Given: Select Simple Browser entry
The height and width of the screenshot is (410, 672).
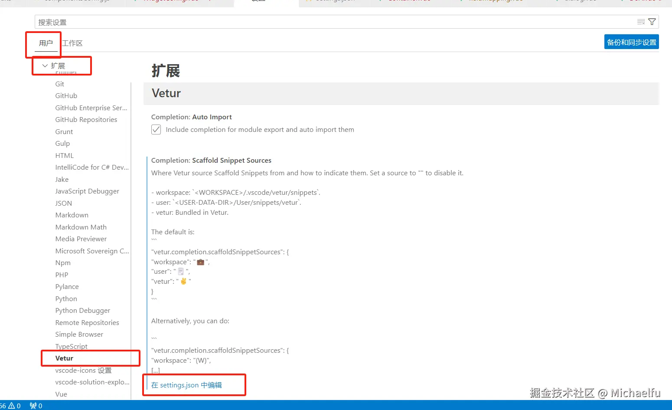Looking at the screenshot, I should tap(79, 335).
